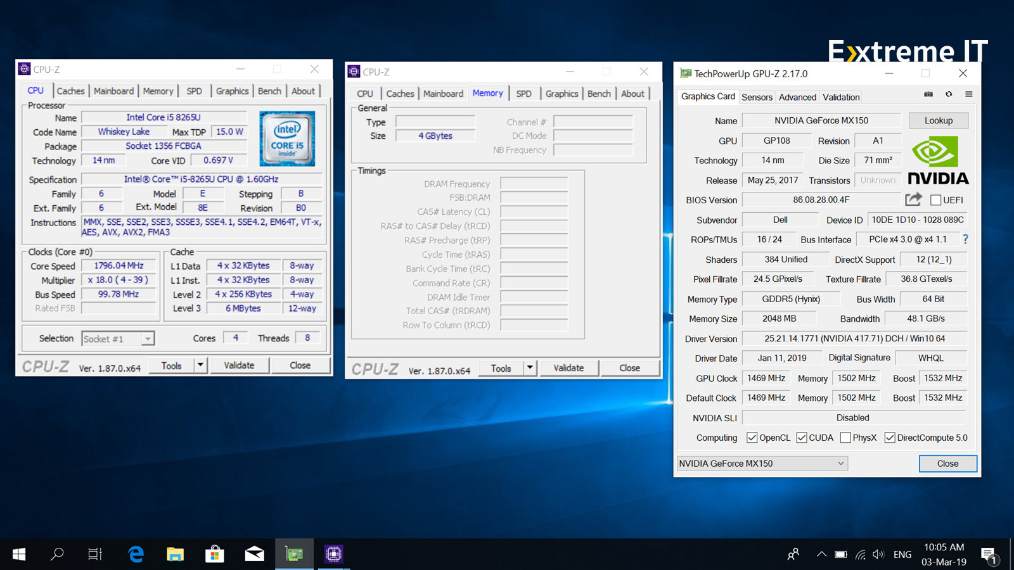Click the GPU-Z refresh icon
The height and width of the screenshot is (570, 1014).
[x=949, y=94]
